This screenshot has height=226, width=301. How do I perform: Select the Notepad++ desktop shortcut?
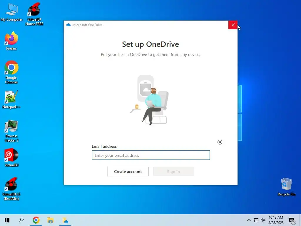(11, 99)
